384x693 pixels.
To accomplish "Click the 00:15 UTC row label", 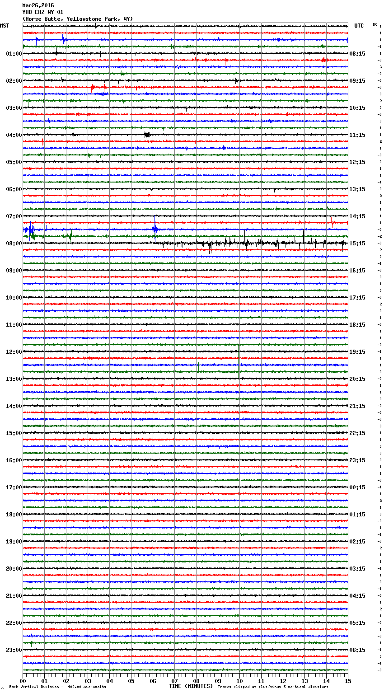I will (357, 487).
